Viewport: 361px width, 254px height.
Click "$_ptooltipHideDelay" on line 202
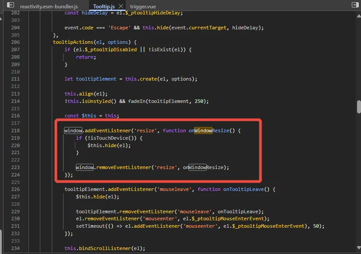(x=152, y=13)
